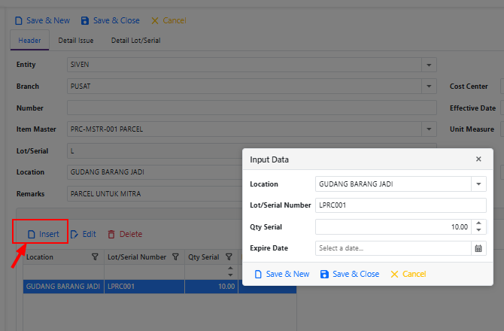Click Save & New in the Input Data dialog
This screenshot has width=504, height=331.
282,274
